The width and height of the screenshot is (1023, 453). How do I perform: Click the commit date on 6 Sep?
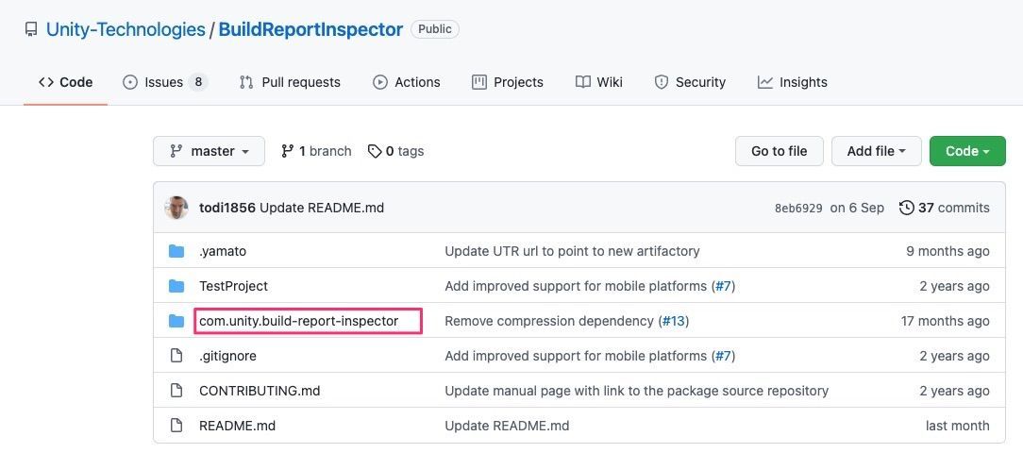[x=857, y=209]
